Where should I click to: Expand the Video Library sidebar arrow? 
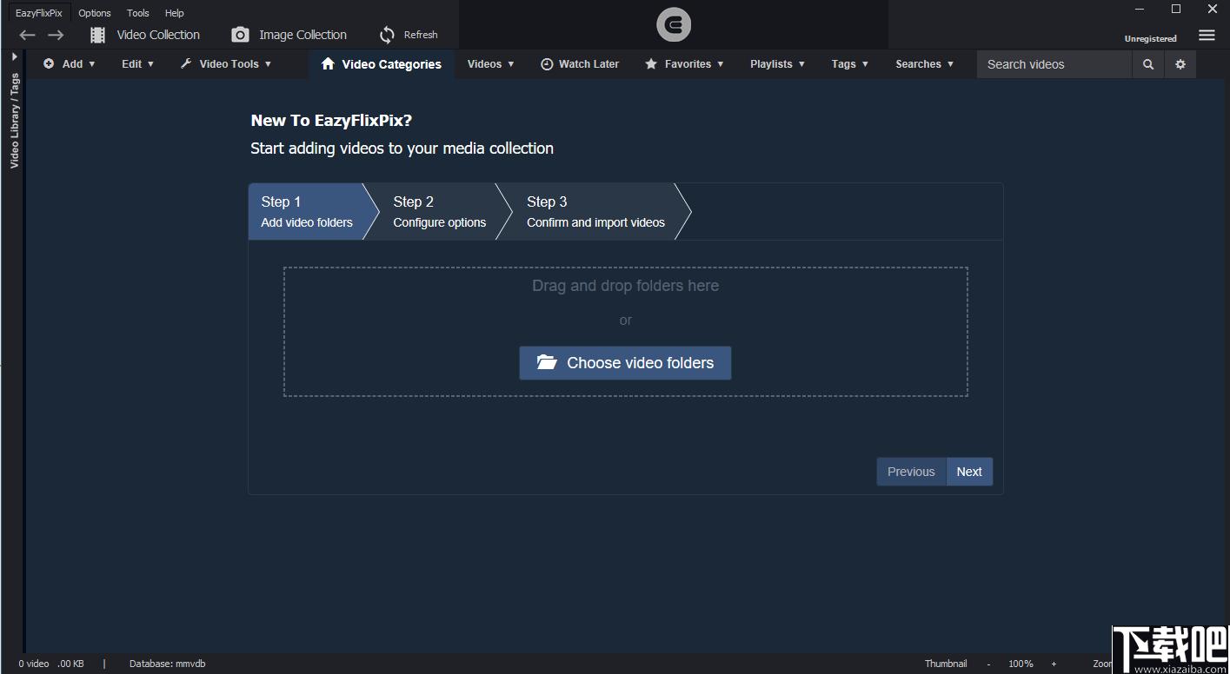click(14, 56)
